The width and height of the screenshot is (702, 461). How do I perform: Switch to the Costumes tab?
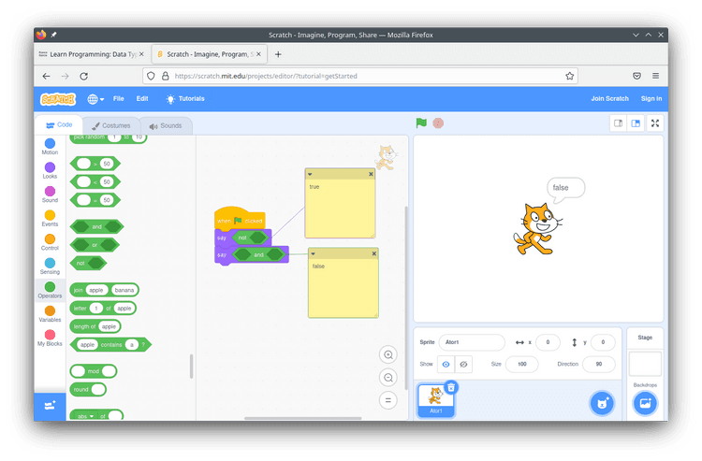(111, 125)
